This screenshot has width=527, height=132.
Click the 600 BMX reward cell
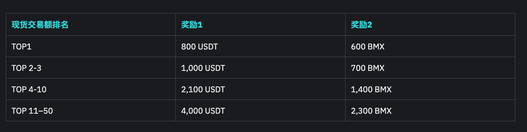click(367, 47)
